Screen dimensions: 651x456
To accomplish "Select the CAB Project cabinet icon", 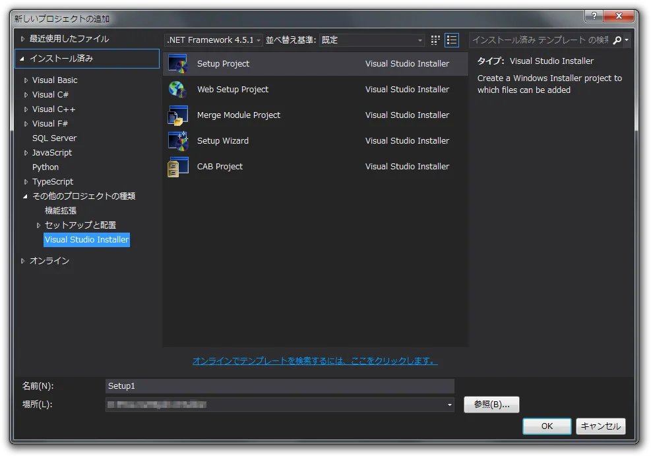I will coord(177,166).
